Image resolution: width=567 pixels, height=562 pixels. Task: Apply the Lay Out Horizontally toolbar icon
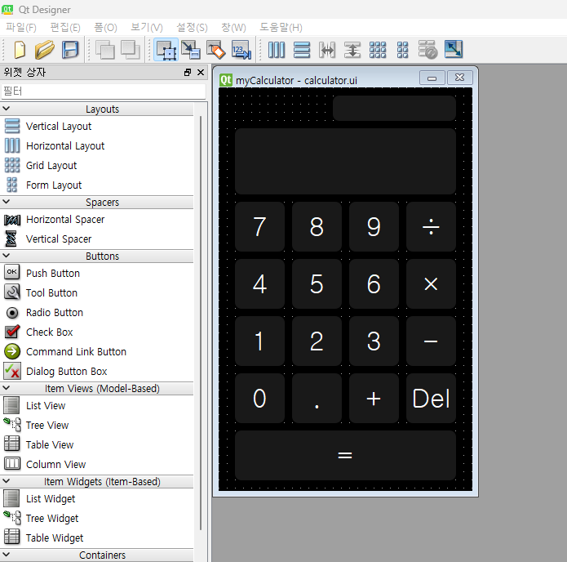click(277, 50)
